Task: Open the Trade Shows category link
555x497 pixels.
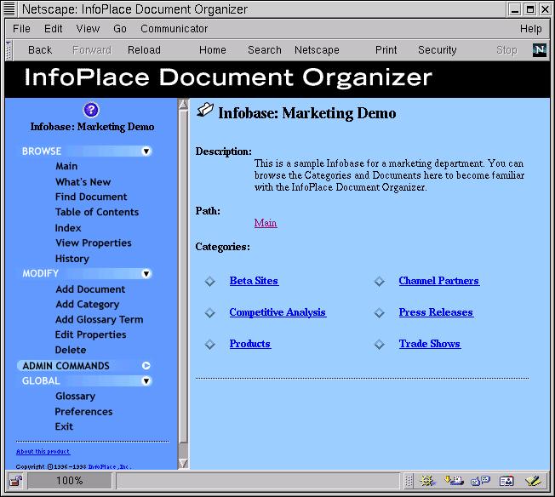Action: 430,344
